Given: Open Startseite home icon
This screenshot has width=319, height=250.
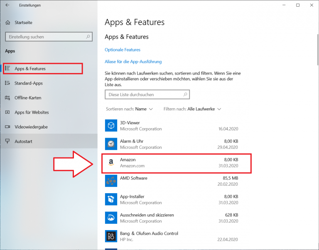Looking at the screenshot, I should coord(8,22).
